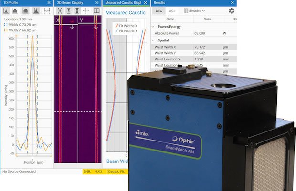Select the beam caustic curves icon
Viewport: 296px width, 191px height.
[x=59, y=10]
